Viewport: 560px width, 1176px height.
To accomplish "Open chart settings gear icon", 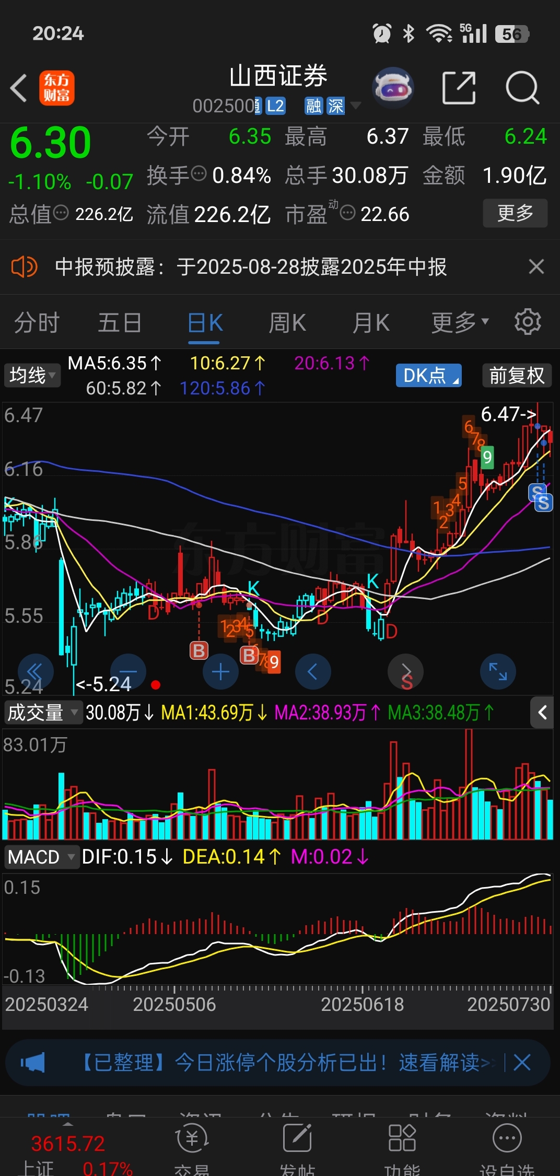I will [528, 322].
